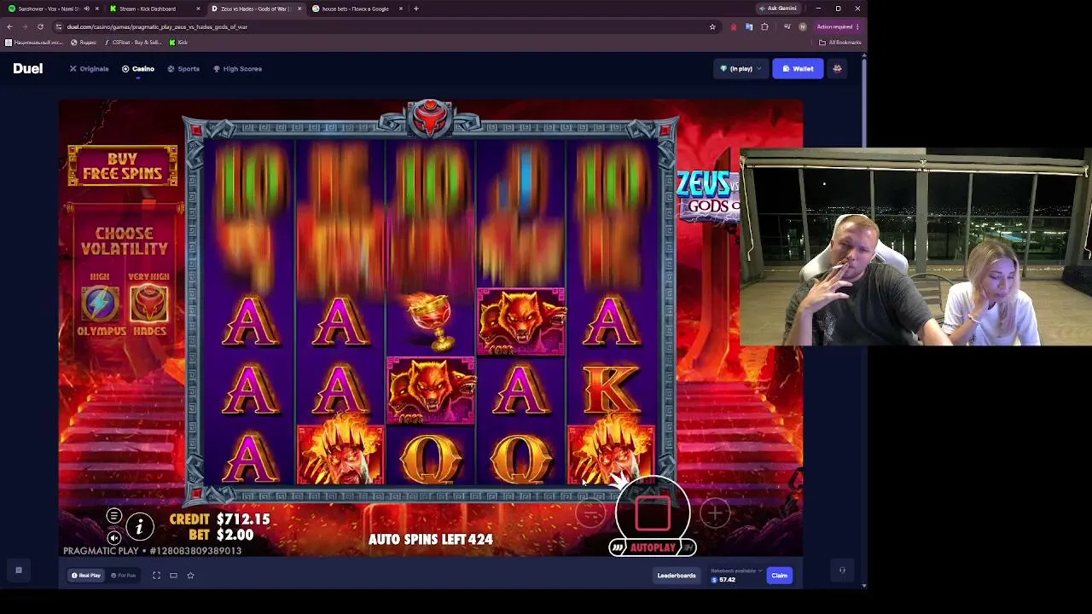Open a new browser tab
The width and height of the screenshot is (1092, 614).
tap(416, 9)
